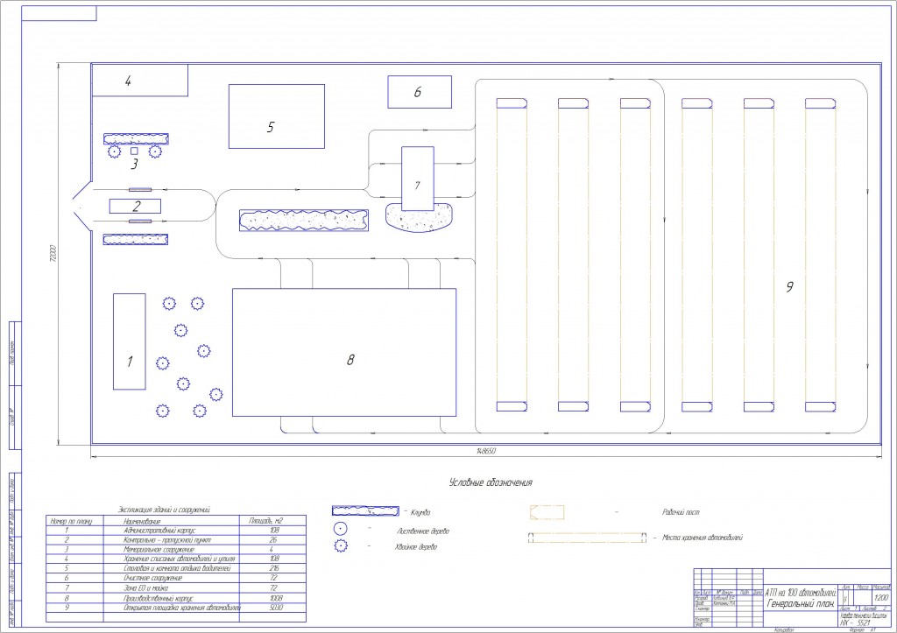Click 'НХ - 5521' in title block
Screen dimensions: 897x633
(x=855, y=622)
